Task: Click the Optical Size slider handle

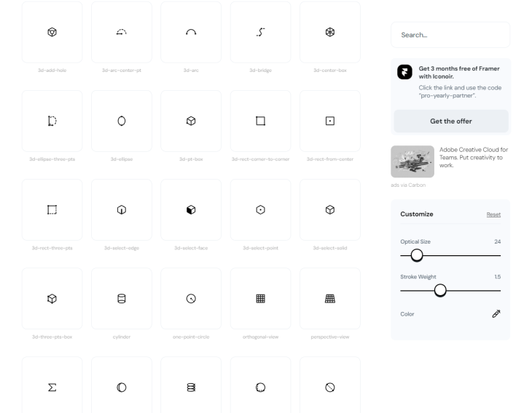Action: 417,255
